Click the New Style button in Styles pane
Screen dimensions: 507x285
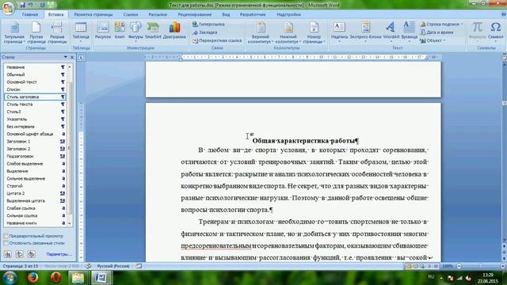(x=8, y=254)
